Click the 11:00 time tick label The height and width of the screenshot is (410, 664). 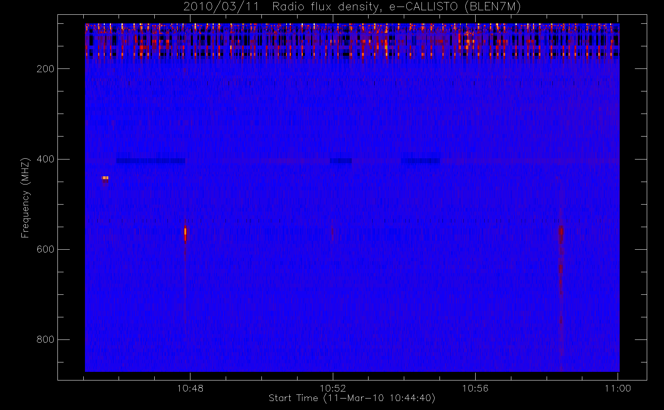point(618,388)
